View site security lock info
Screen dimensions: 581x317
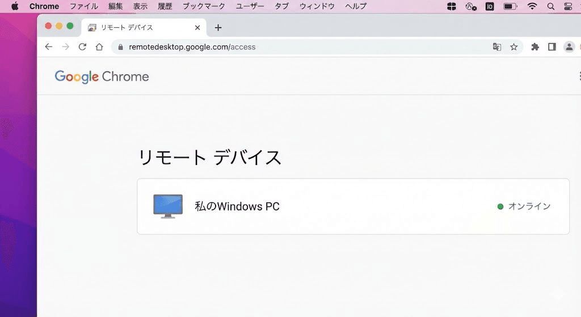[120, 47]
